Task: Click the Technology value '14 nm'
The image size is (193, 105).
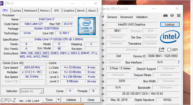Action: pos(27,33)
